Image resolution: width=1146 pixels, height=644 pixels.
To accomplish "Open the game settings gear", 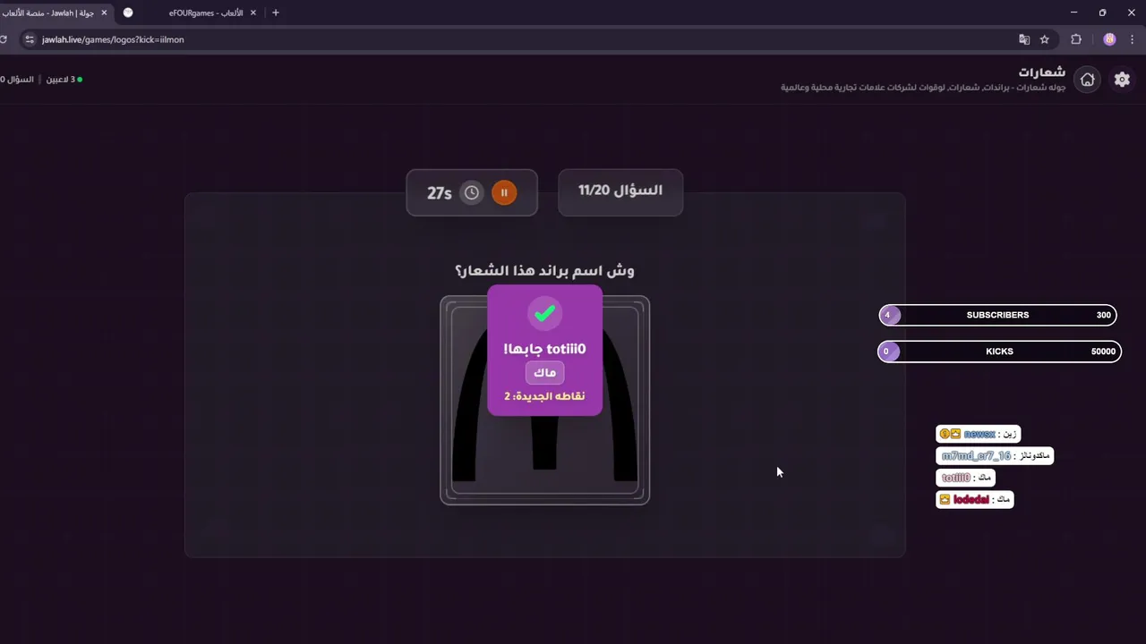I will 1122,80.
